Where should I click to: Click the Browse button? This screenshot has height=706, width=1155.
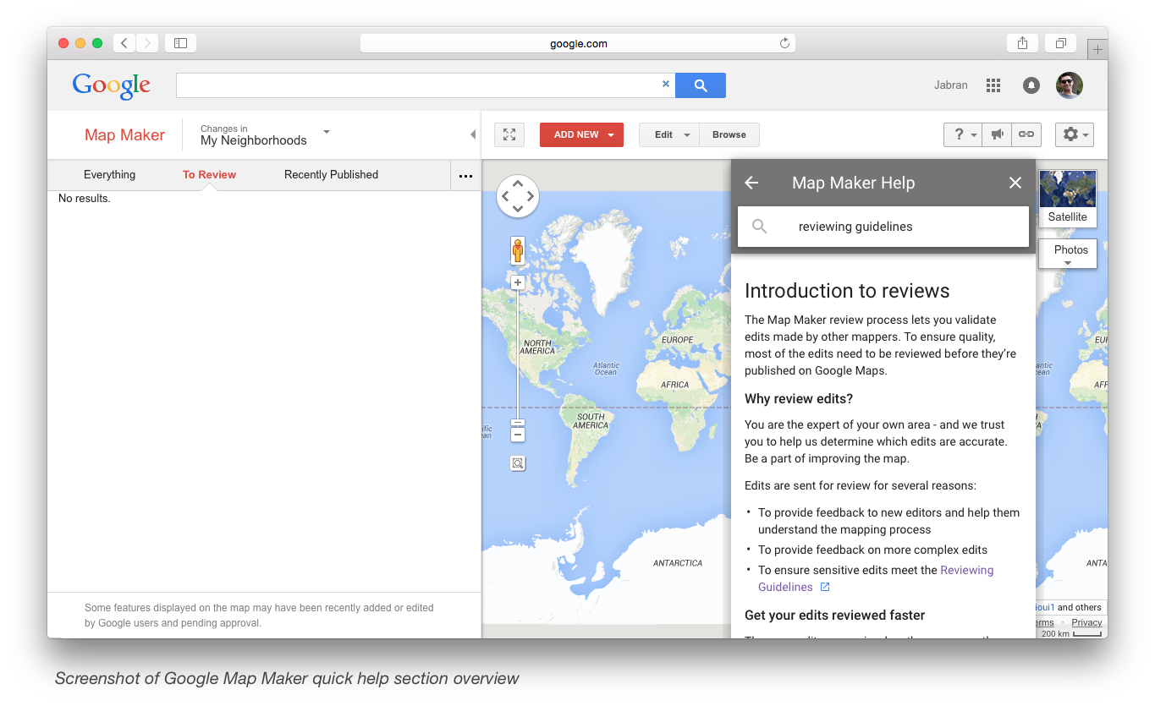[x=729, y=134]
